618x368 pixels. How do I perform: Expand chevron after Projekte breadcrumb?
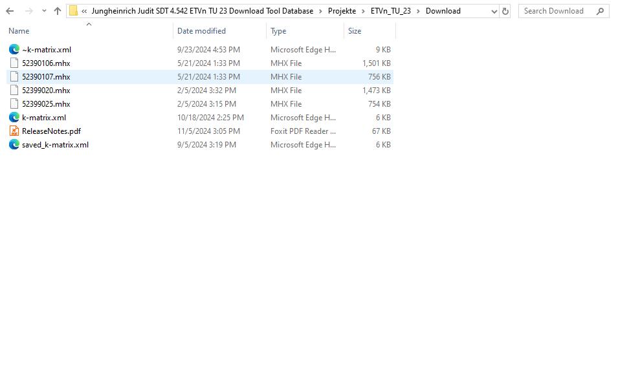point(363,11)
